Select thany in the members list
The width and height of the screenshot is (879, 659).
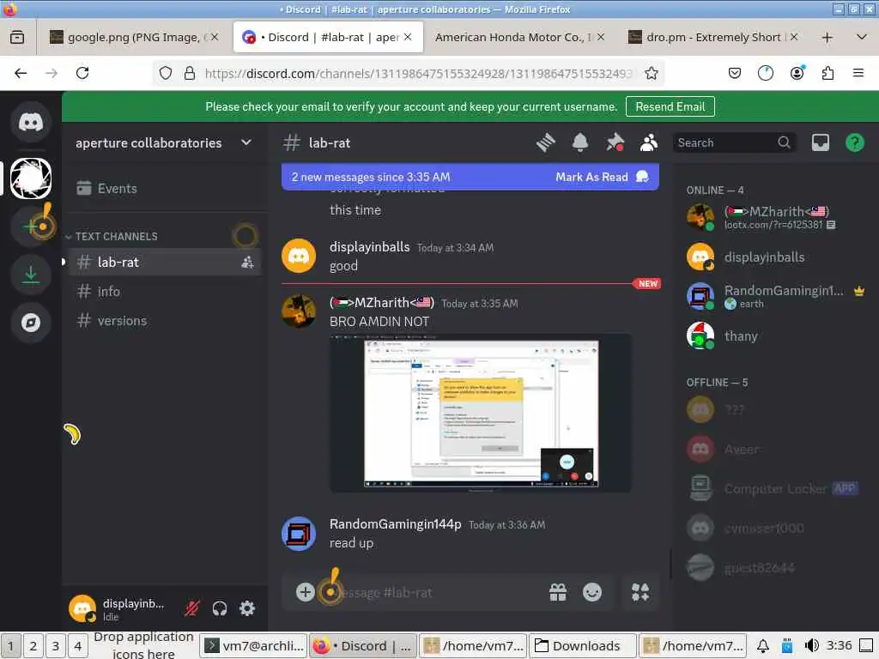pyautogui.click(x=776, y=336)
